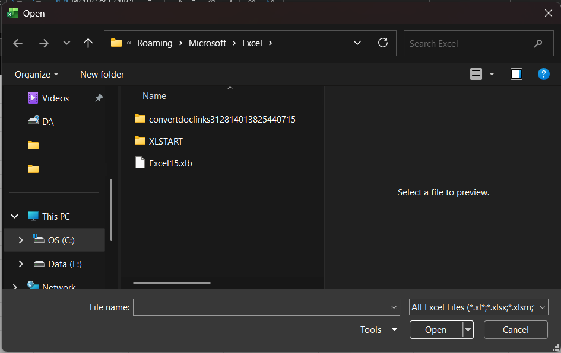This screenshot has height=353, width=561.
Task: Click the search magnifier icon
Action: click(538, 44)
